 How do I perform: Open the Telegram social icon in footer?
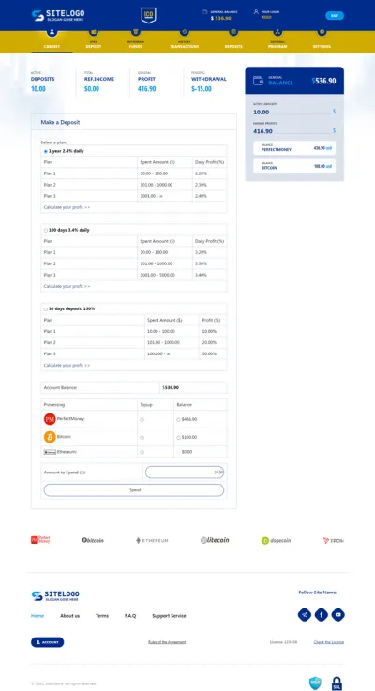pos(305,615)
